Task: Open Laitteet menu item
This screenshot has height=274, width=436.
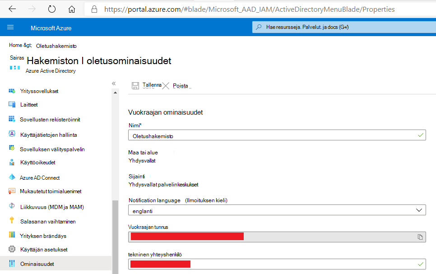Action: 29,105
